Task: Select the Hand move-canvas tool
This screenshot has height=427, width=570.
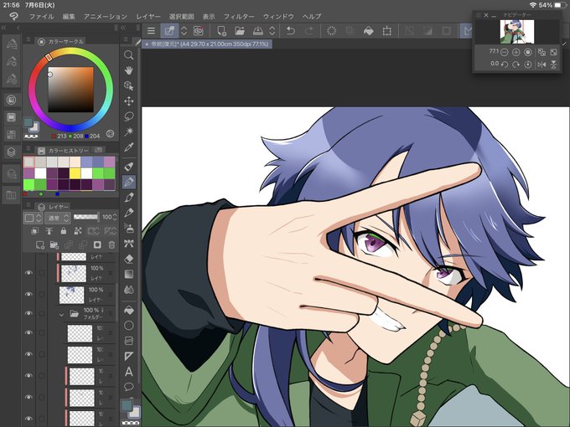Action: point(128,70)
